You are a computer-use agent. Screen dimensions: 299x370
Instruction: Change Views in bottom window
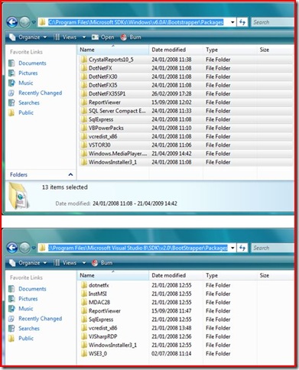[65, 263]
